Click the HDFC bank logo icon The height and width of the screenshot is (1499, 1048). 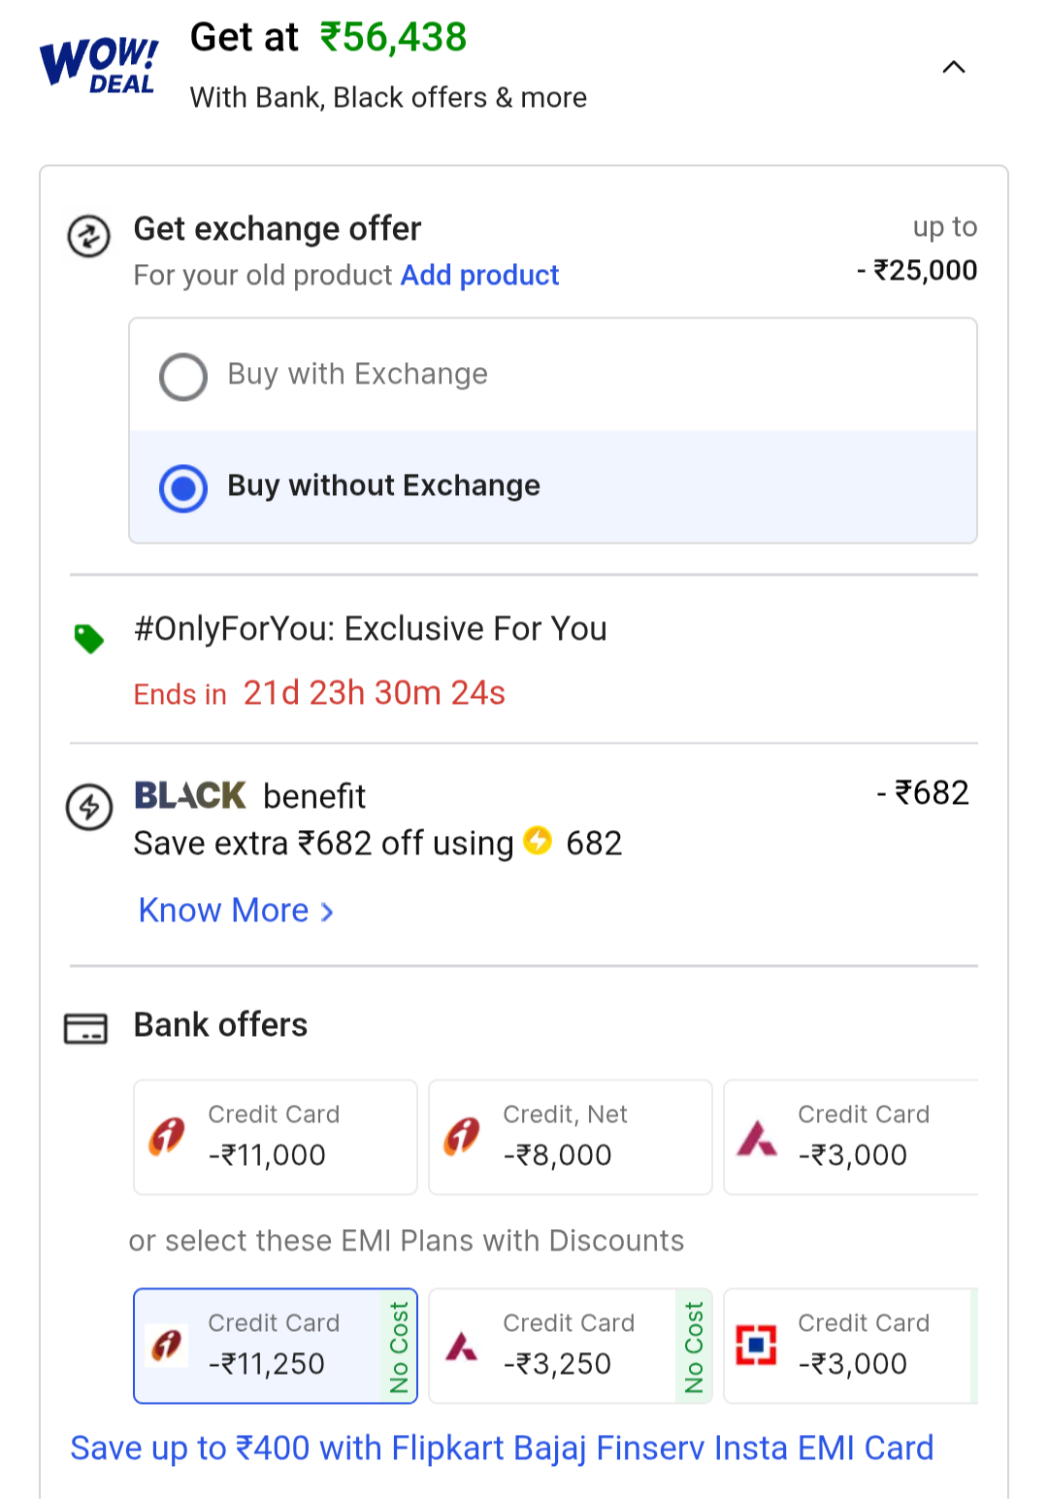click(x=756, y=1345)
